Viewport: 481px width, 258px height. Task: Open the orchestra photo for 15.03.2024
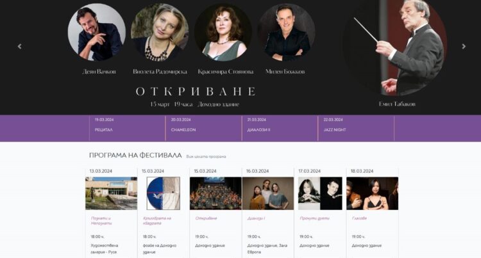click(x=215, y=193)
